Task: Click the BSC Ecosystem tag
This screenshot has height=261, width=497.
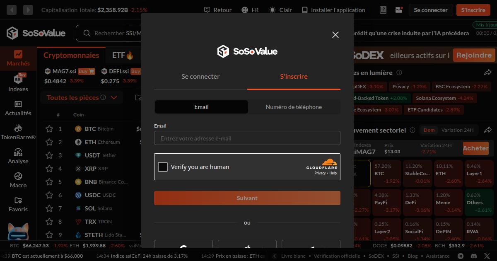Action: [x=461, y=87]
